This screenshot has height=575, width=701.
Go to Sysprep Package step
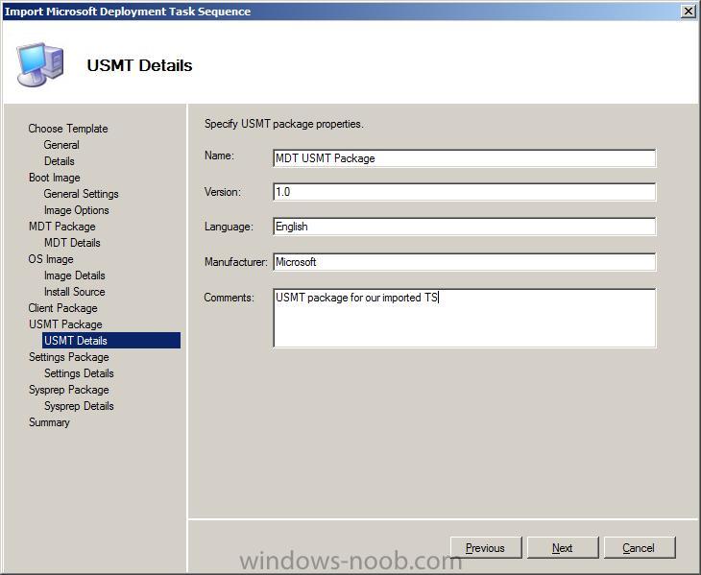pos(69,390)
